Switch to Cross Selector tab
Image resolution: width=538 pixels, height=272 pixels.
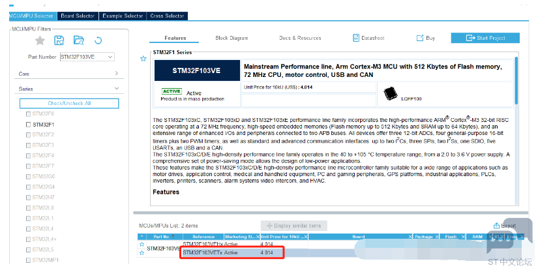tap(167, 16)
